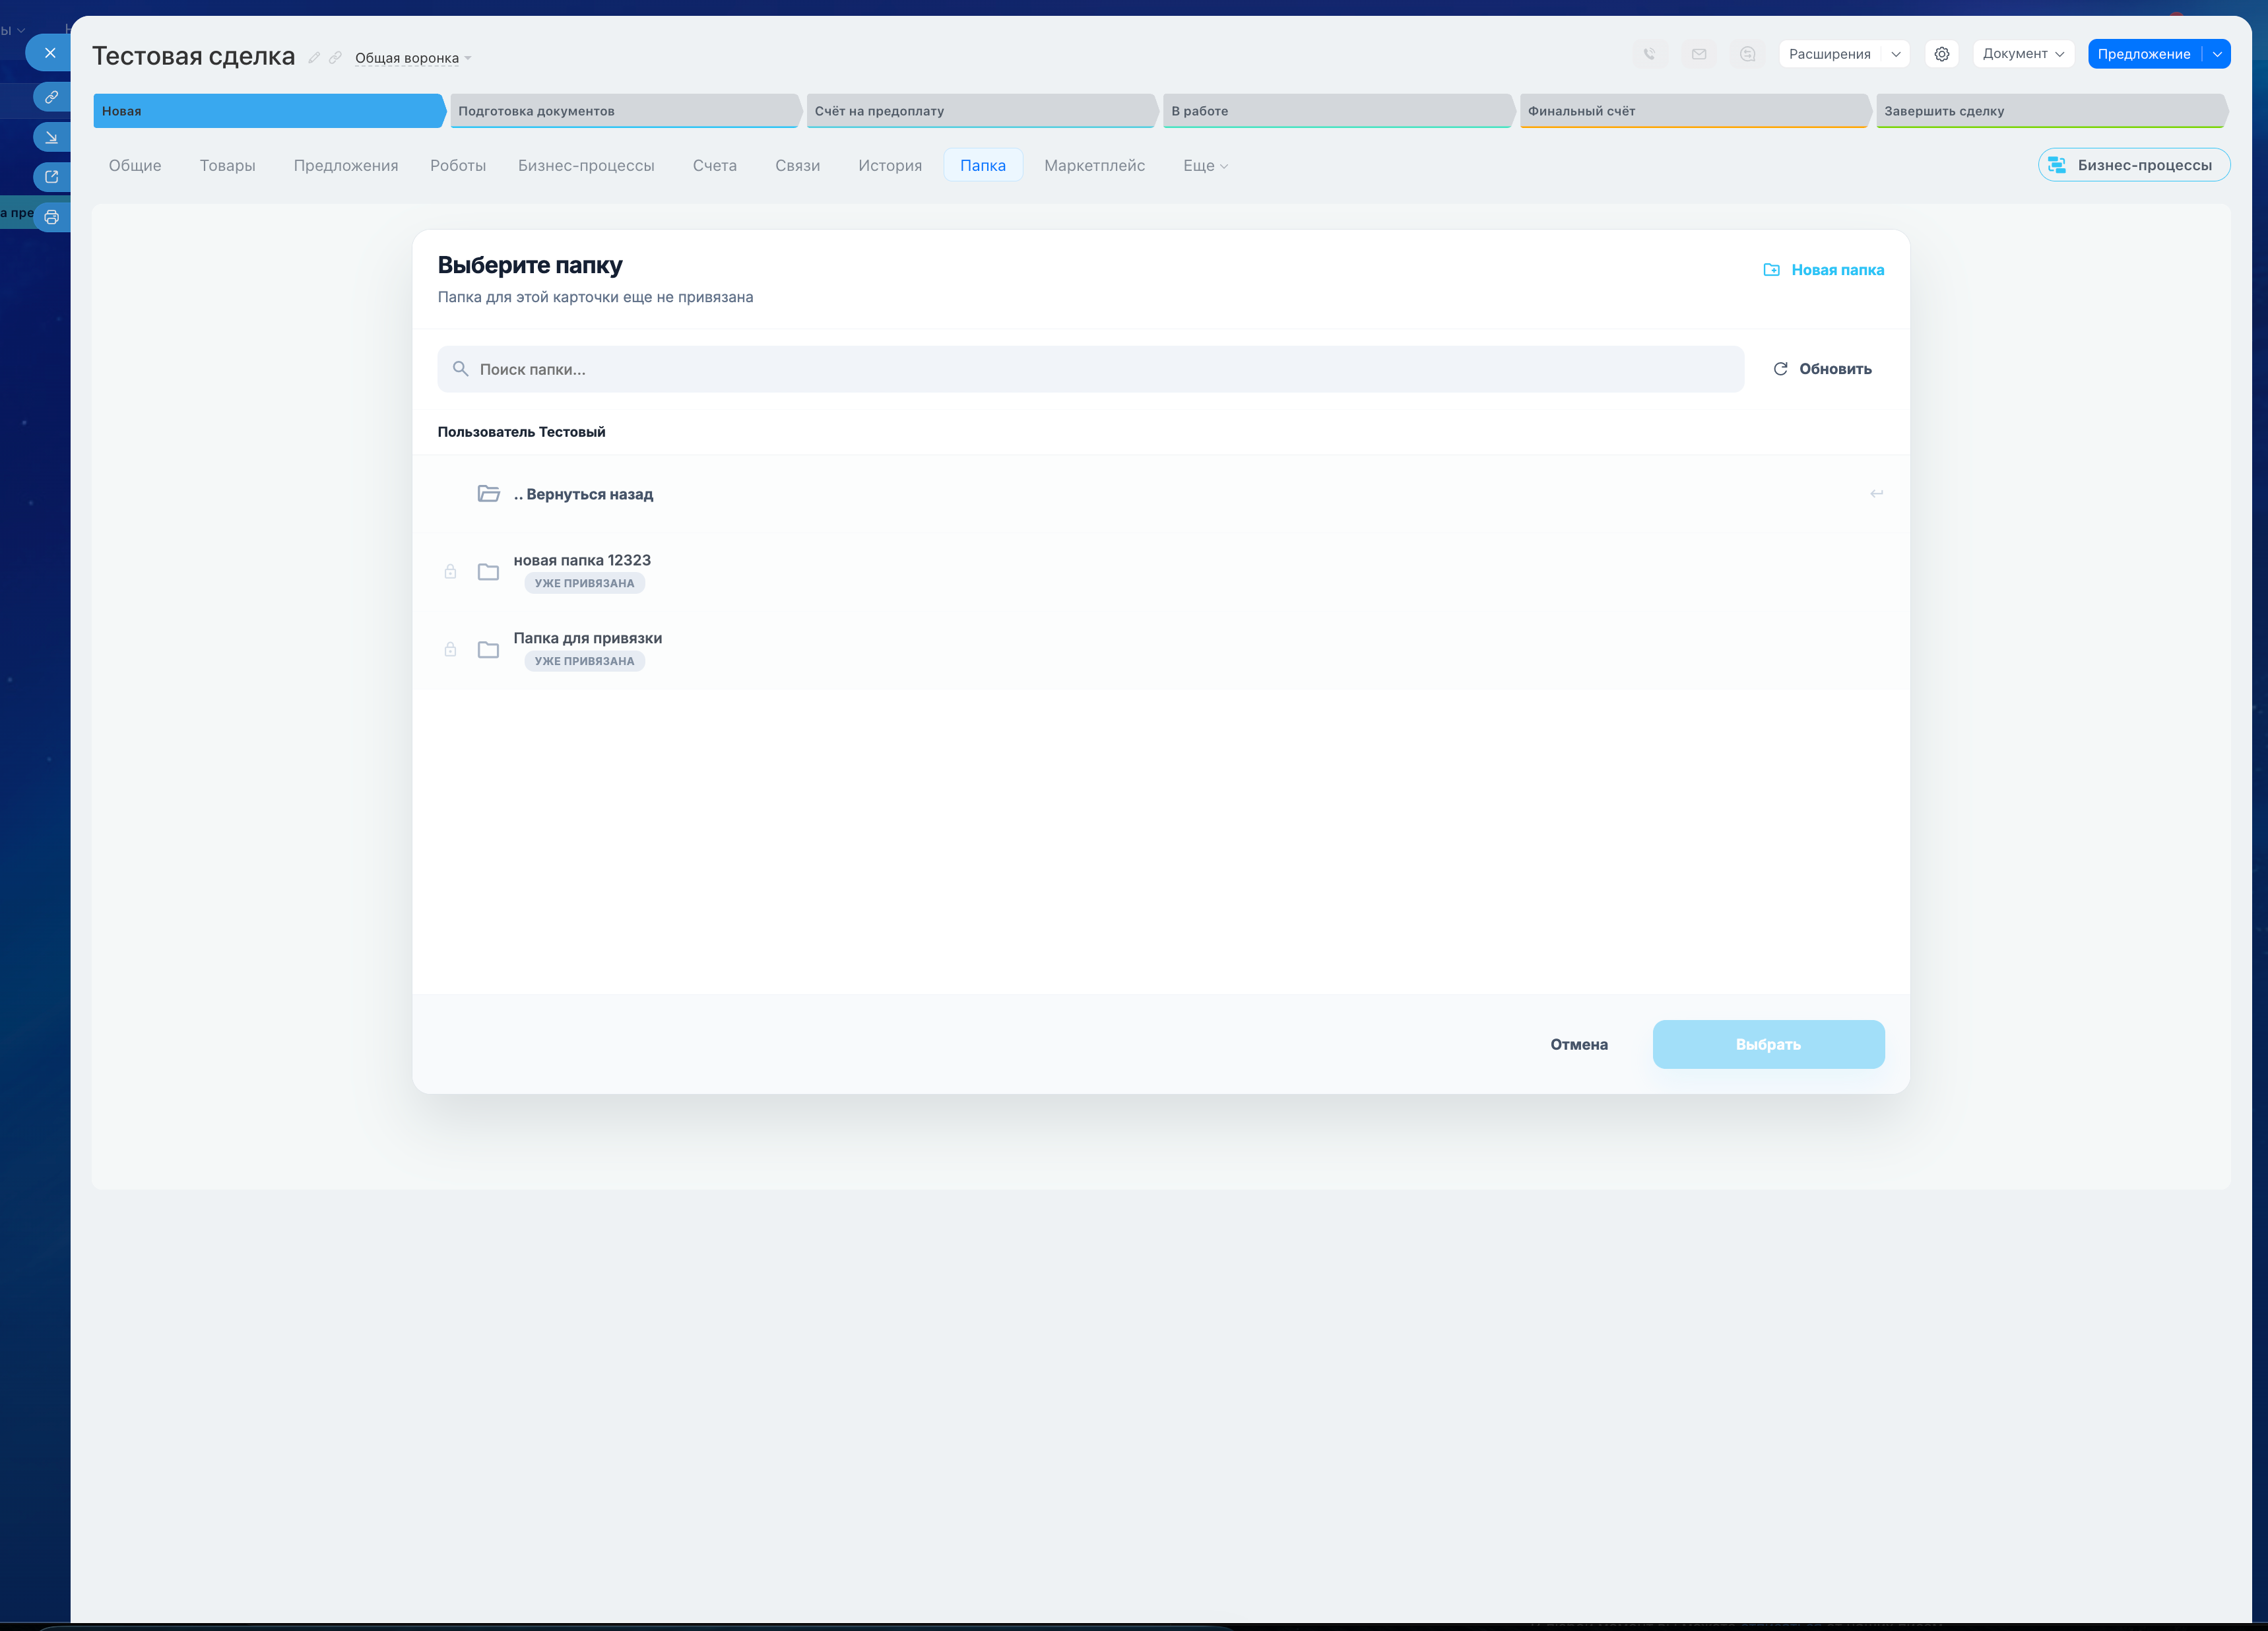This screenshot has width=2268, height=1631.
Task: Click the pencil icon to rename the deal
Action: [314, 58]
